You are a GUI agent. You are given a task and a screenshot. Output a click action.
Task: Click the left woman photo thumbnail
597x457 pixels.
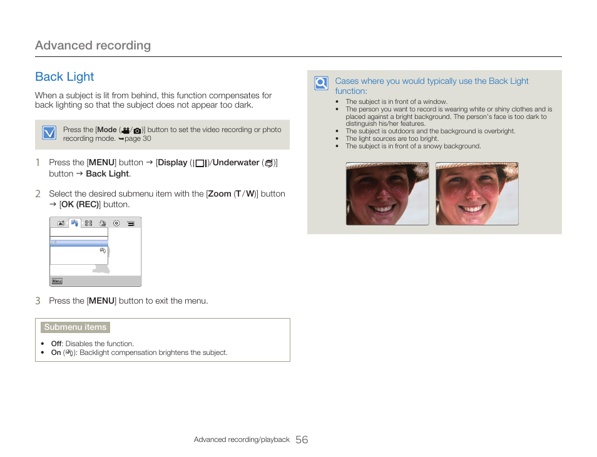tap(387, 193)
